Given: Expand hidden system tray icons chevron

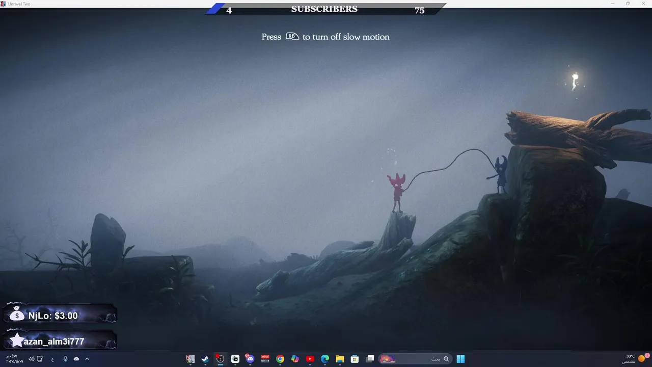Looking at the screenshot, I should pyautogui.click(x=87, y=359).
